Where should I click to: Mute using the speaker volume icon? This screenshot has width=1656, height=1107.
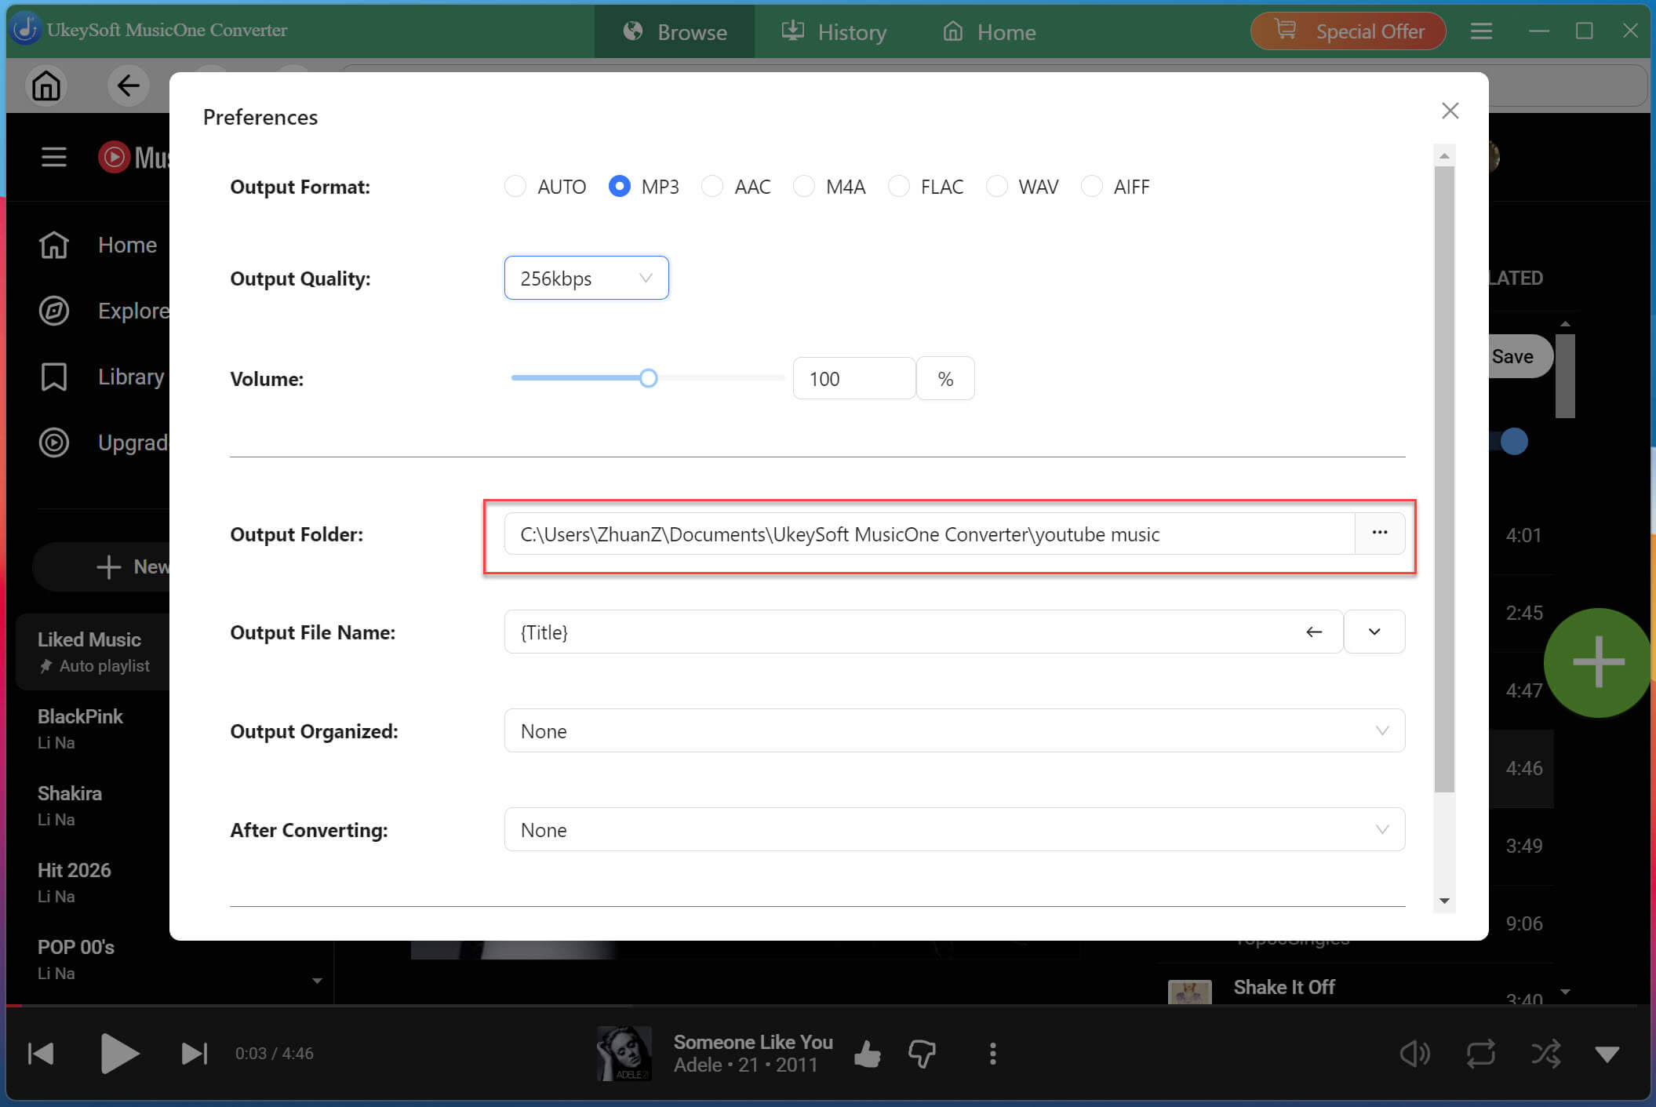coord(1415,1054)
